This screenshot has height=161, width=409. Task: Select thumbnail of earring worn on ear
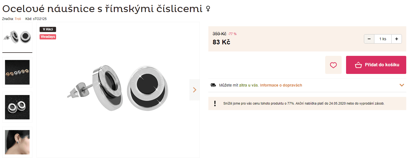coord(17,142)
